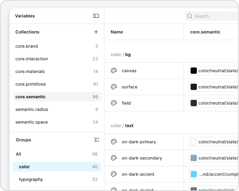239x191 pixels.
Task: Click the dark swatch in surface row
Action: (x=194, y=87)
